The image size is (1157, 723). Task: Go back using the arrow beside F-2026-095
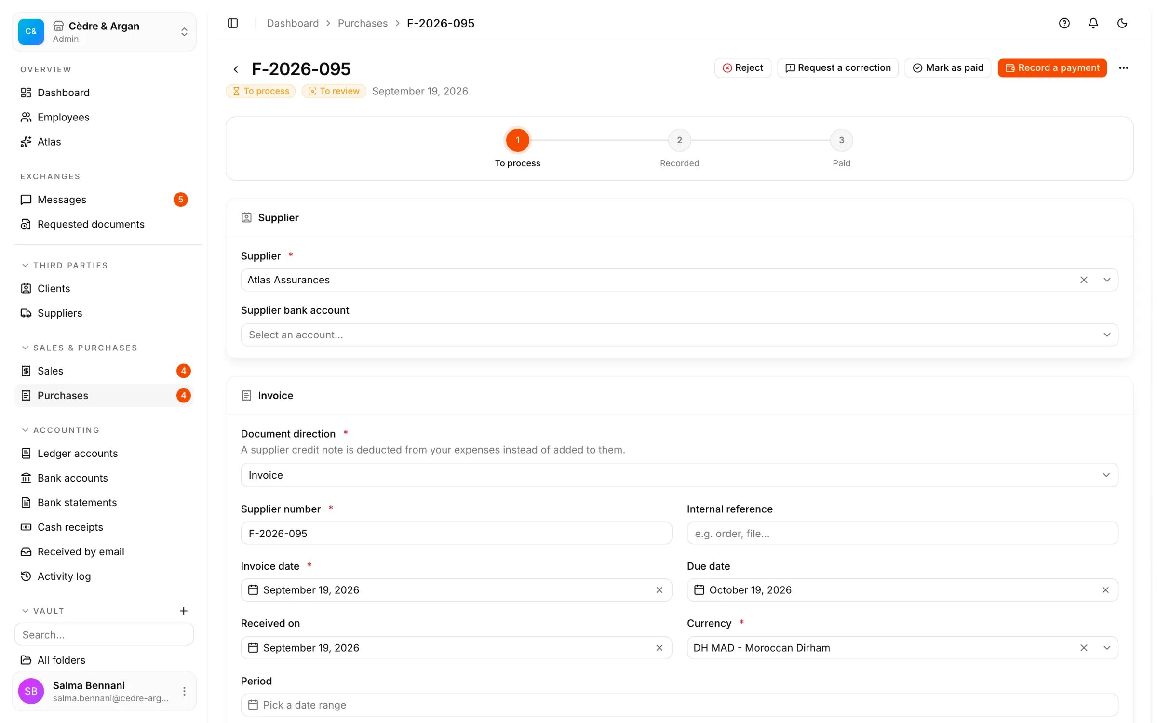[x=236, y=69]
